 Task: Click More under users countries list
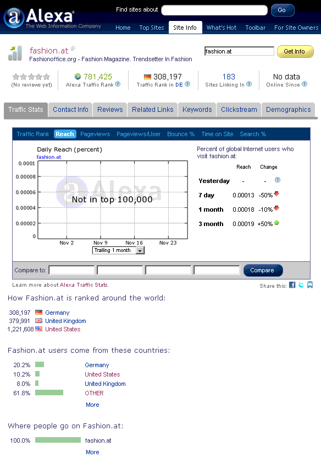click(92, 405)
